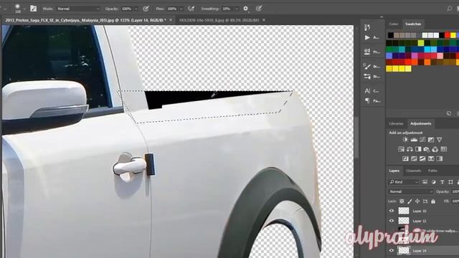
Task: Add a Channel Mixer adjustment
Action: (x=435, y=149)
